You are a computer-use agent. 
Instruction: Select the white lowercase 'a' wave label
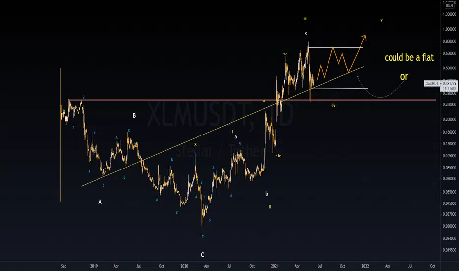point(235,137)
